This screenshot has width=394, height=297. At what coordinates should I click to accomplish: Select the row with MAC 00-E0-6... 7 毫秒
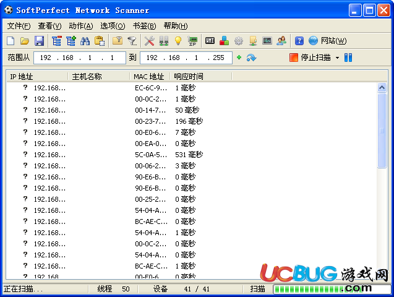click(192, 132)
